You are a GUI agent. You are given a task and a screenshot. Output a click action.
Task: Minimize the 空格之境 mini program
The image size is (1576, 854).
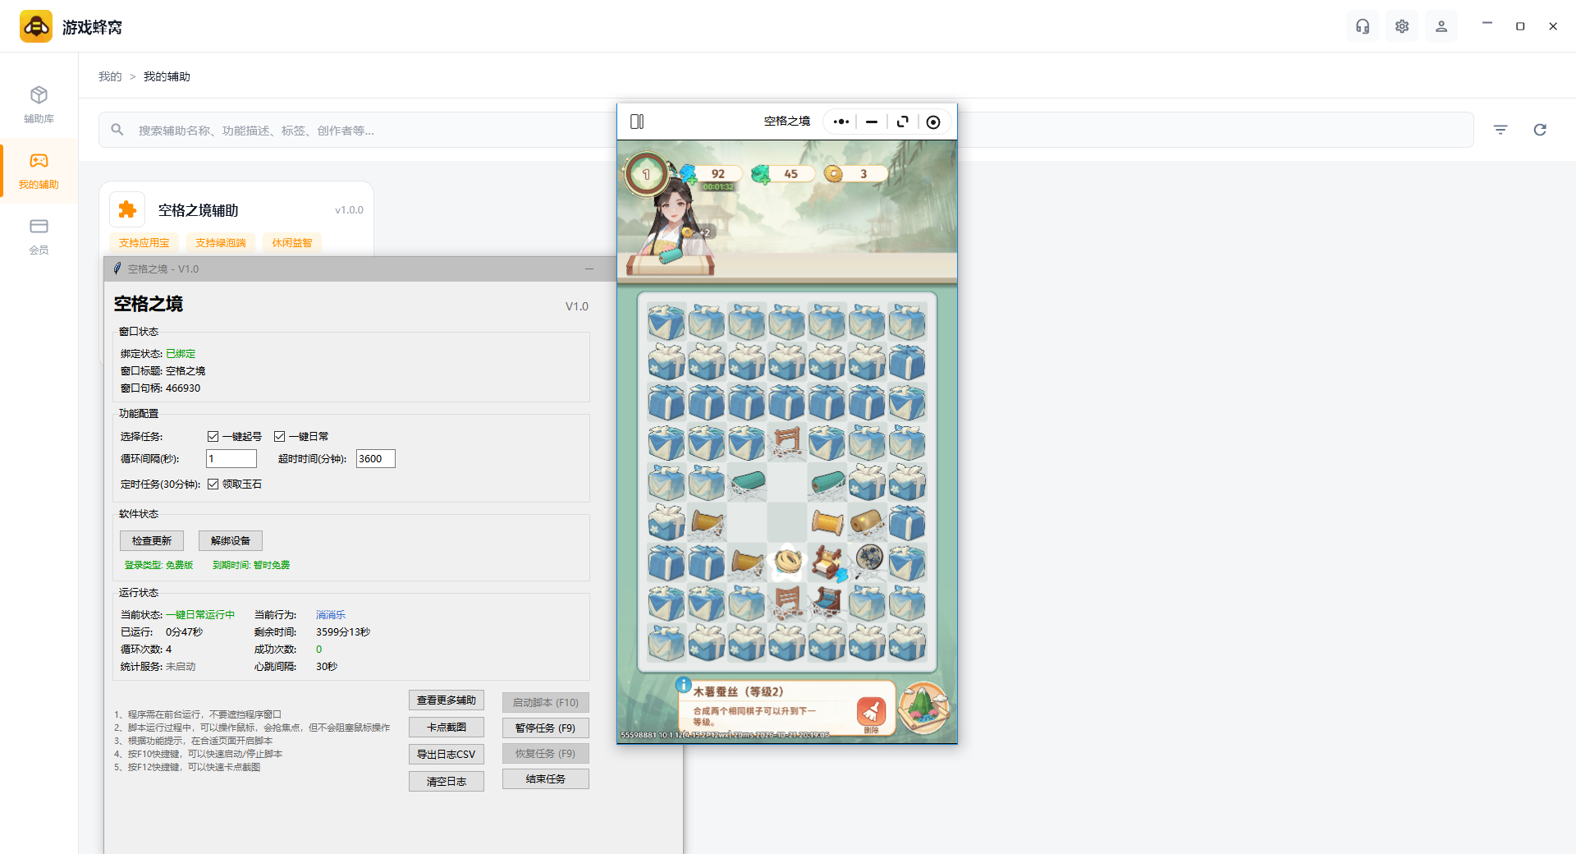[872, 122]
